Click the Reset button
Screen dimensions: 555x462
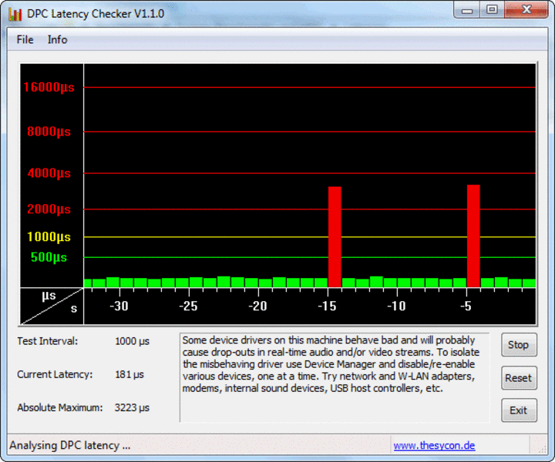tap(519, 378)
